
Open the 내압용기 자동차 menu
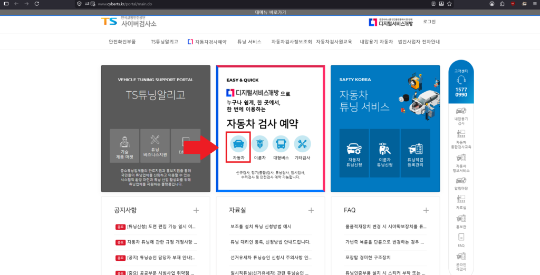(x=377, y=42)
